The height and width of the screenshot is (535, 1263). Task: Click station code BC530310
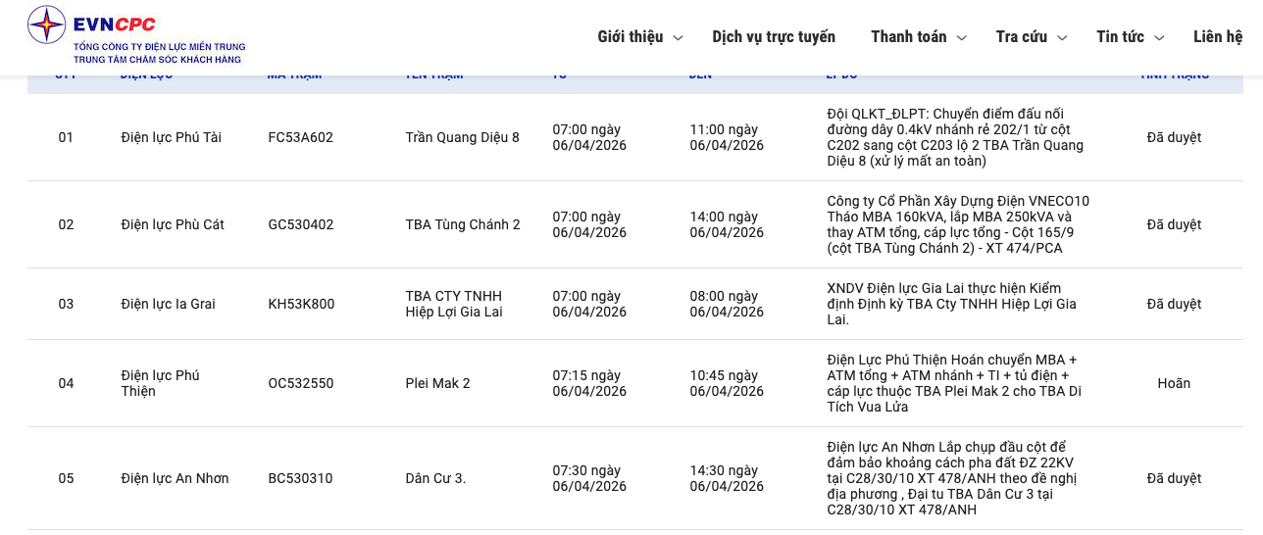tap(300, 478)
